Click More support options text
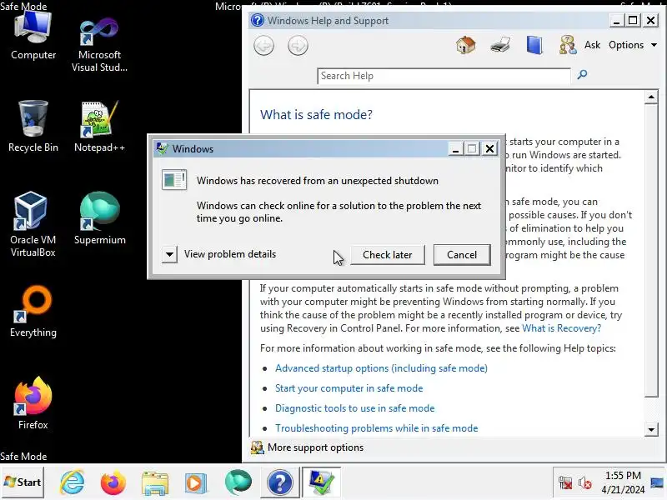The width and height of the screenshot is (667, 500). 316,447
